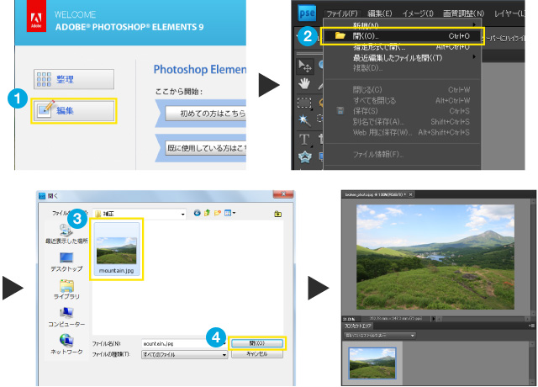
Task: Click the キャンセル button
Action: 257,354
